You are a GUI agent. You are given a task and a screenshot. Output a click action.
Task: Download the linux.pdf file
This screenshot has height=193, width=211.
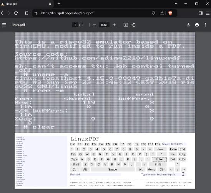188,25
